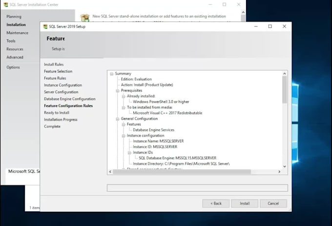The height and width of the screenshot is (226, 332).
Task: Click summary tree scroll down arrow
Action: [x=285, y=166]
